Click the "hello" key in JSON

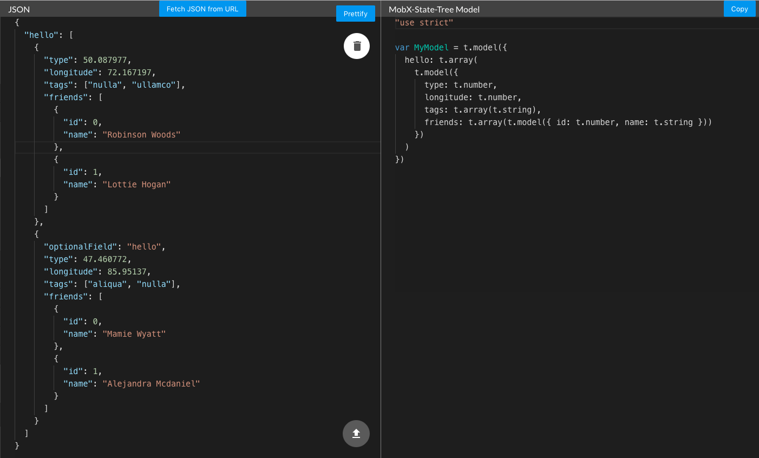[x=42, y=35]
